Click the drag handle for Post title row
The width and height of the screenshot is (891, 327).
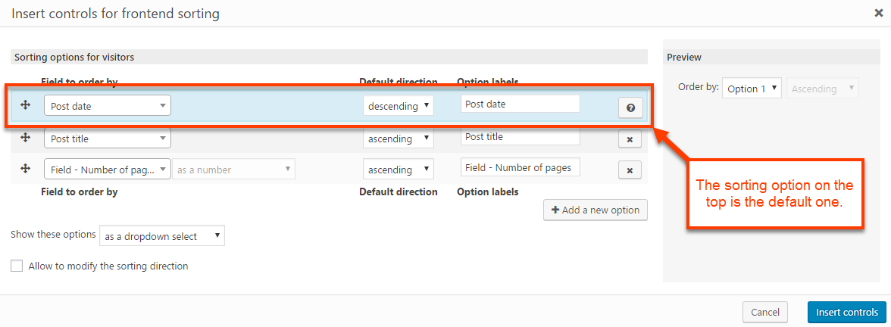tap(25, 137)
